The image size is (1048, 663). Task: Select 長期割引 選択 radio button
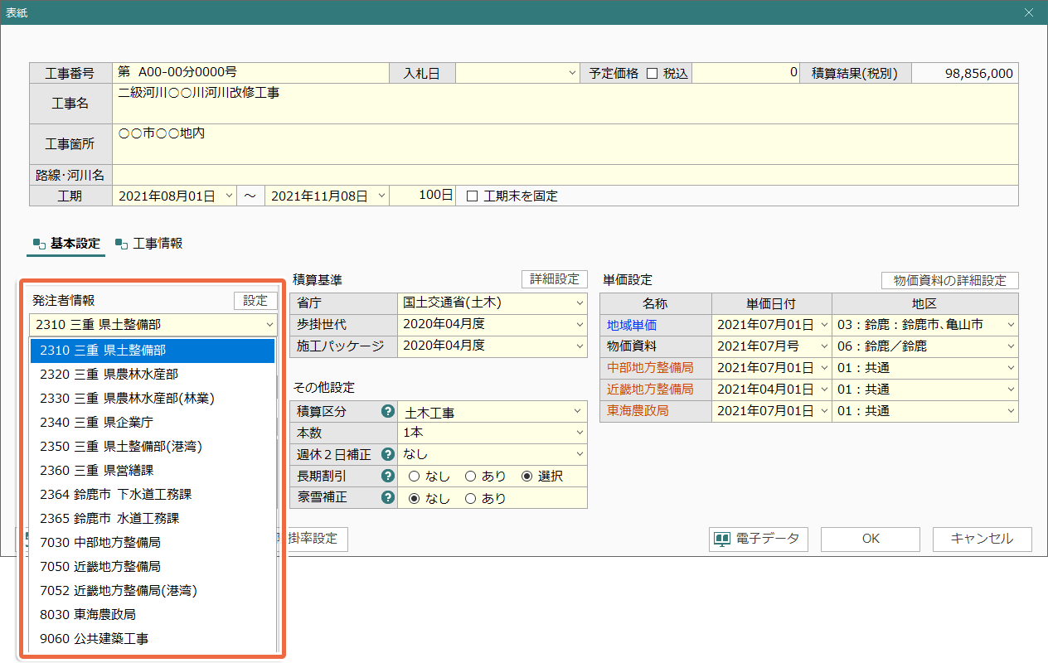click(x=526, y=477)
